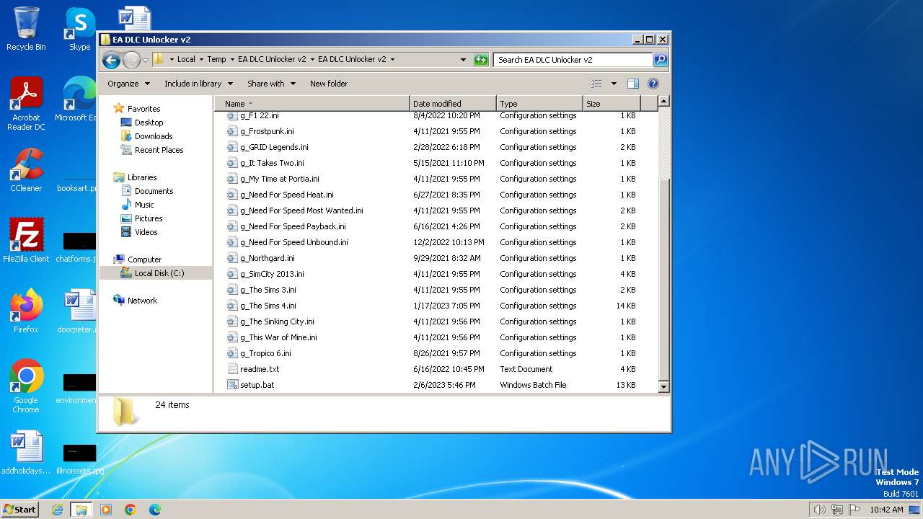Open addholidays Word document on desktop
This screenshot has height=519, width=923.
pos(26,453)
